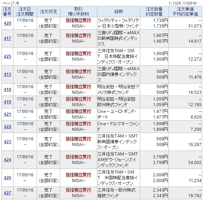Click average price 12,185 in row 419

[x=195, y=105]
